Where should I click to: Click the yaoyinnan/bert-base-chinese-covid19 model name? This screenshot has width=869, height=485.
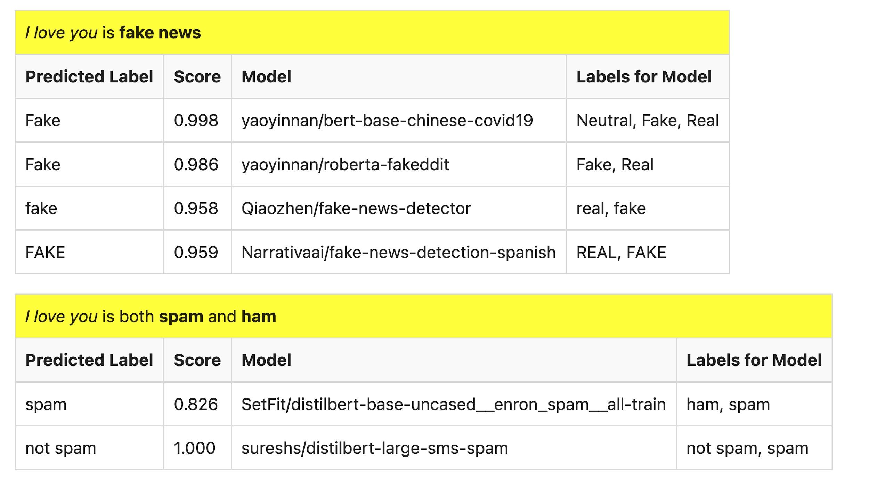coord(387,121)
